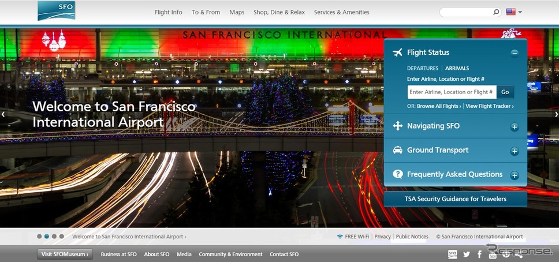Open the Maps menu
559x262 pixels.
click(237, 12)
